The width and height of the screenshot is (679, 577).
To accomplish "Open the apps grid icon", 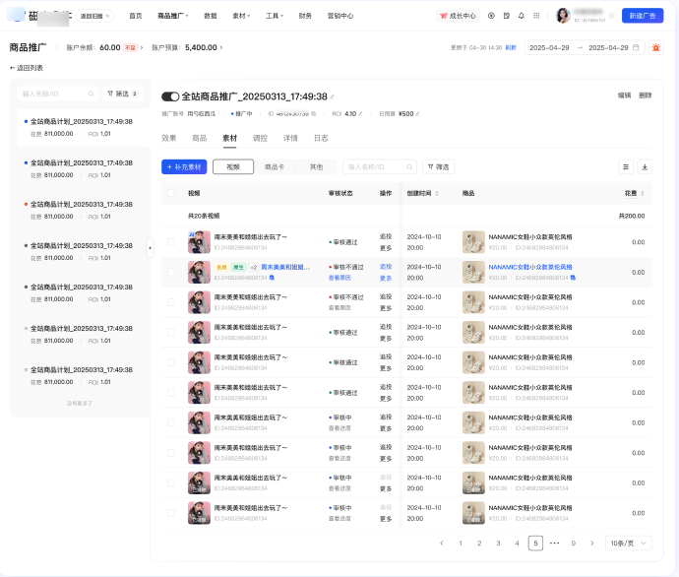I will 536,16.
